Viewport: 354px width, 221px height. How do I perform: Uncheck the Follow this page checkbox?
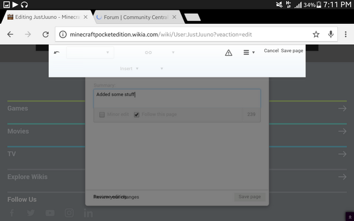137,114
